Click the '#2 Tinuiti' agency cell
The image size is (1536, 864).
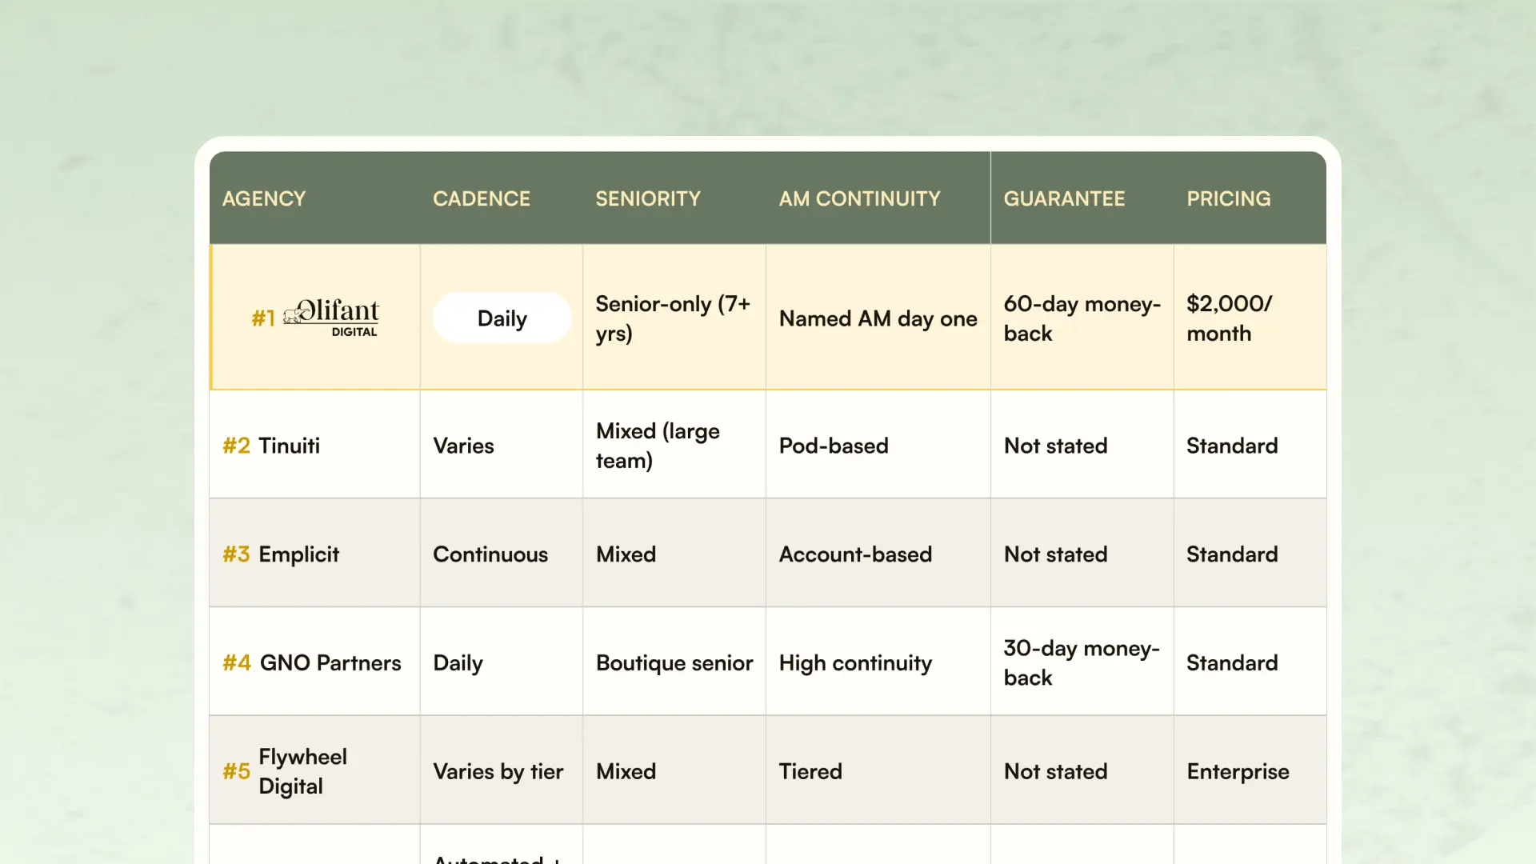tap(315, 445)
